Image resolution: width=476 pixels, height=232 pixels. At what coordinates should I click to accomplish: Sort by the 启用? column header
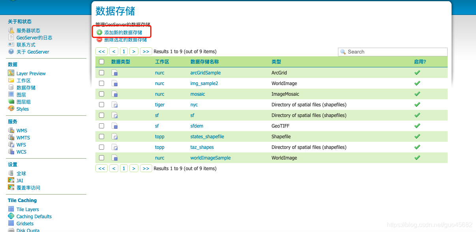420,62
